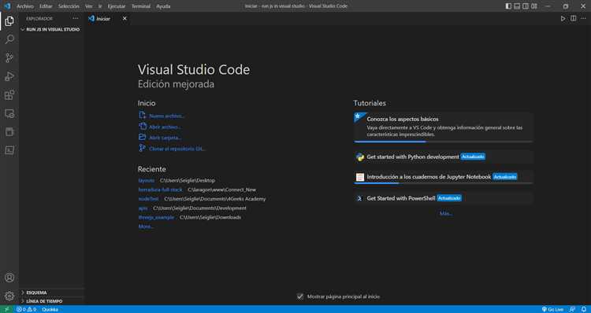This screenshot has width=591, height=313.
Task: Open the Selección menu
Action: coord(69,6)
